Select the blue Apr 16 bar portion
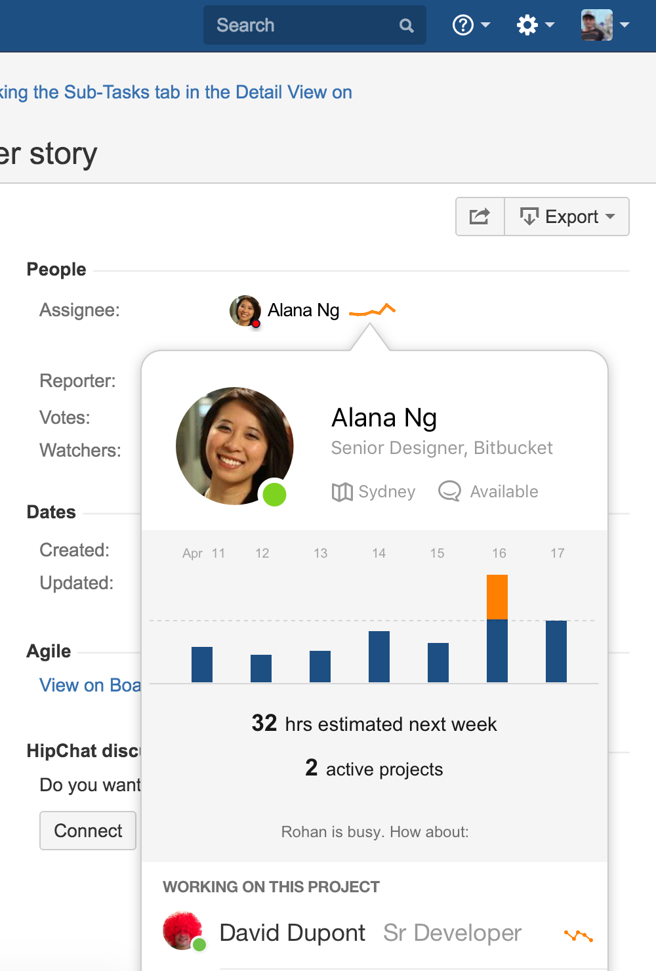656x971 pixels. coord(497,651)
